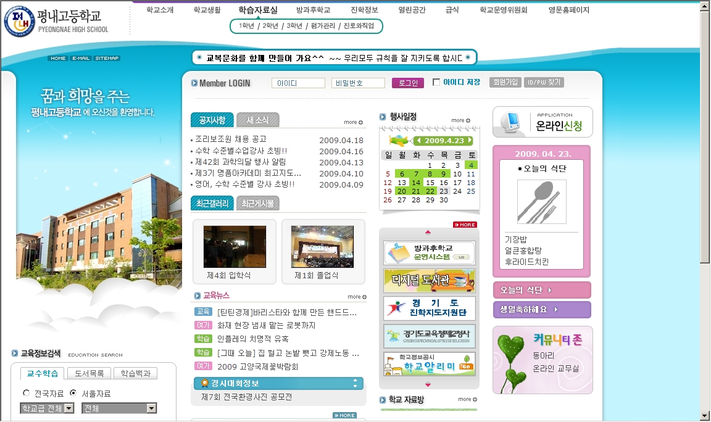Go to previous month in calendar

[418, 141]
